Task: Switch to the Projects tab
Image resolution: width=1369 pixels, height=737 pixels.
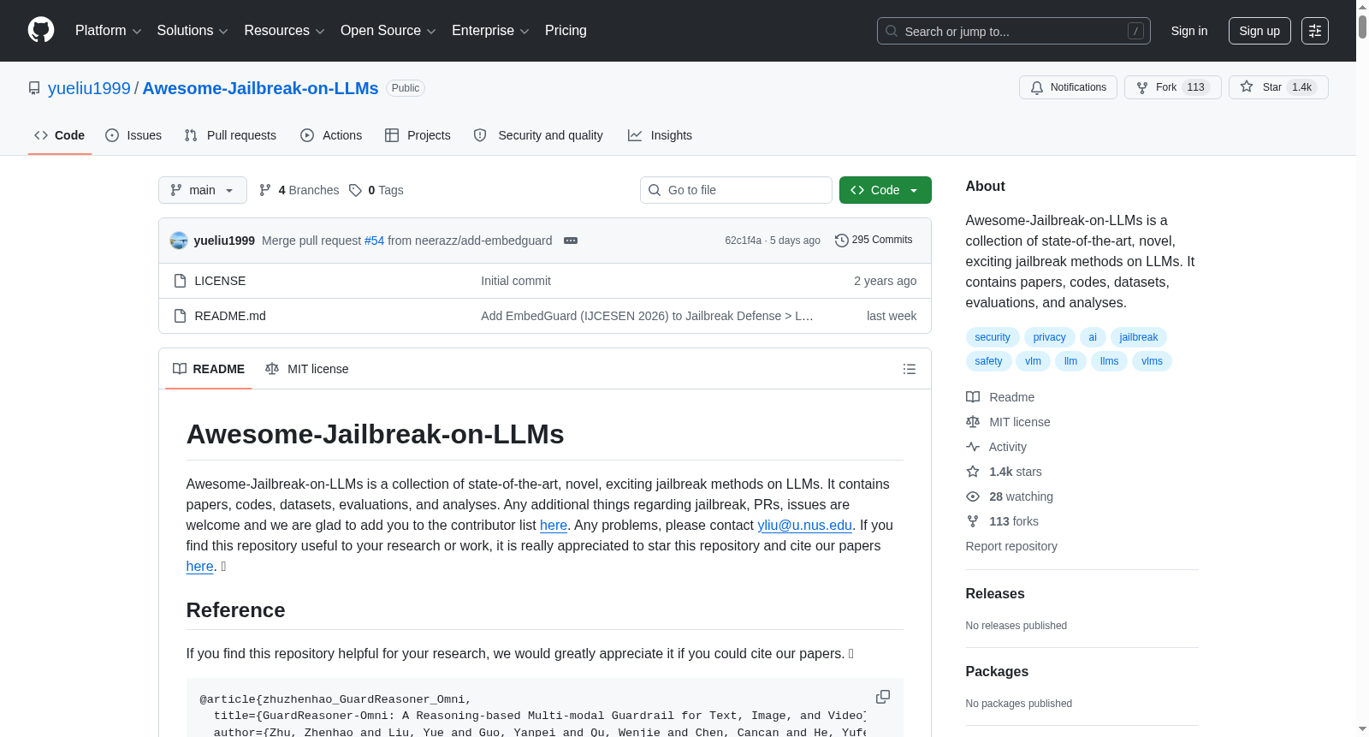Action: (x=418, y=135)
